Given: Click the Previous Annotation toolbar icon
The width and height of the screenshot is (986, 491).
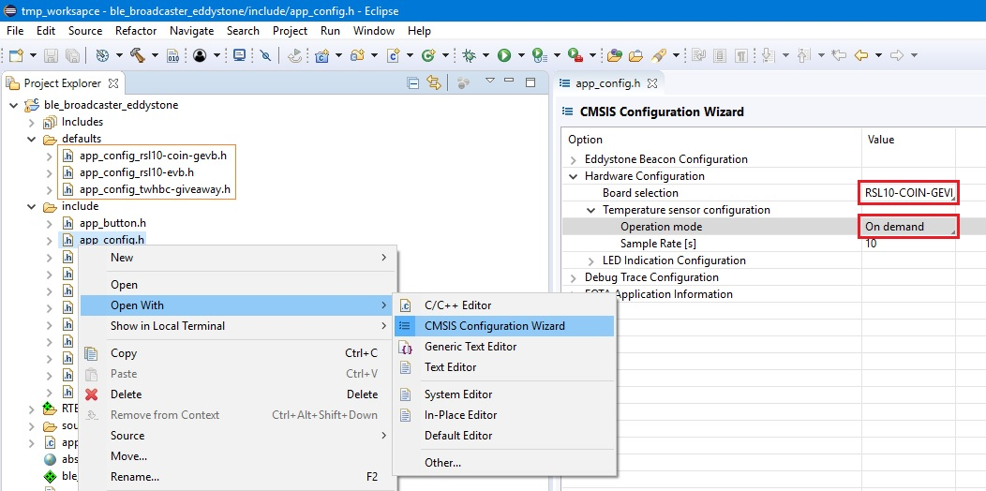Looking at the screenshot, I should [x=803, y=55].
